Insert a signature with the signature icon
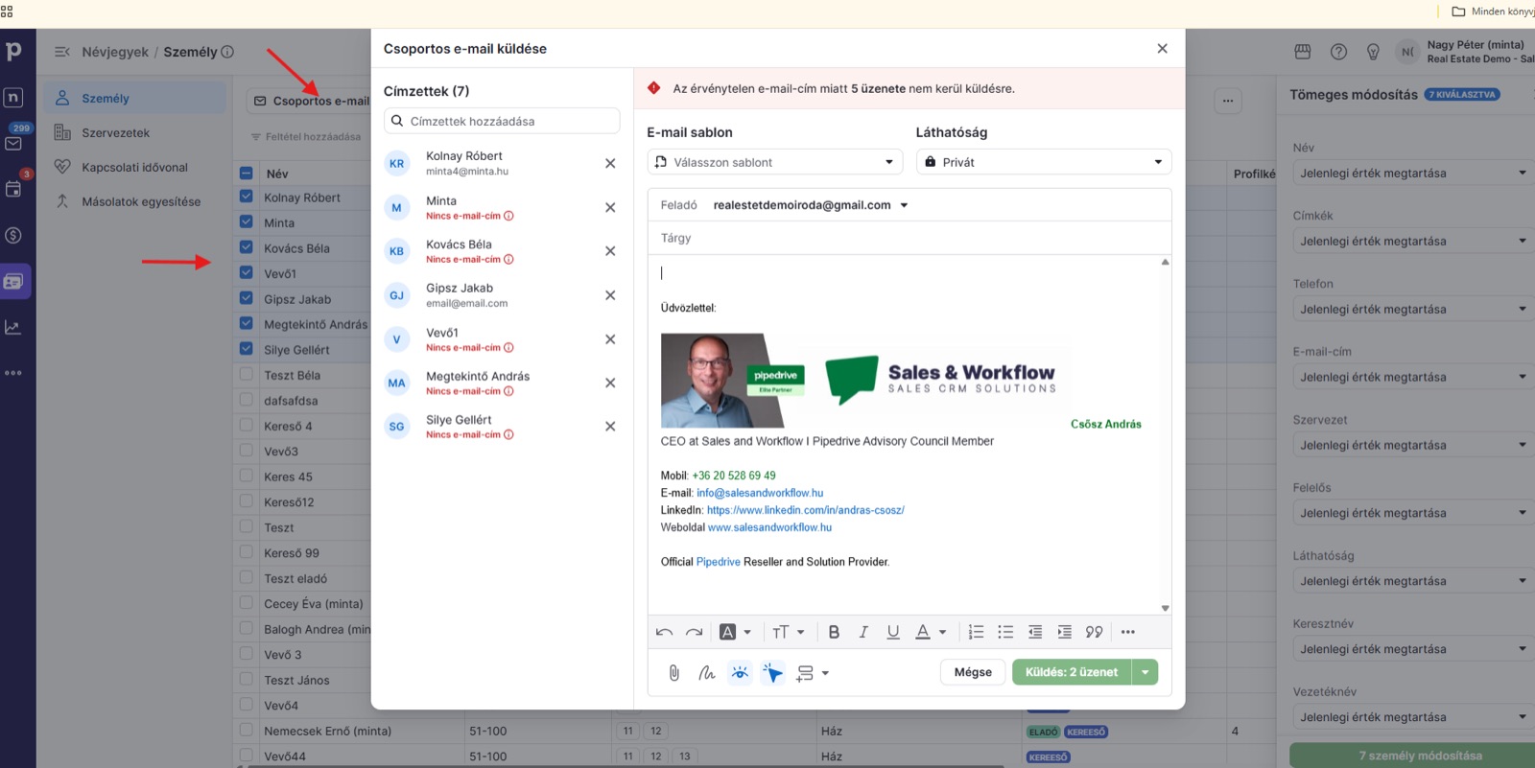The height and width of the screenshot is (768, 1535). click(707, 673)
